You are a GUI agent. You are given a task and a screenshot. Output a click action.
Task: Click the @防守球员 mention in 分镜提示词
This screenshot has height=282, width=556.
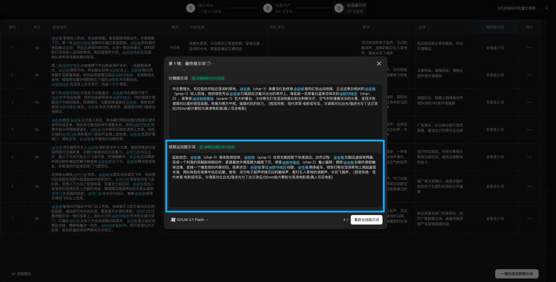348,94
